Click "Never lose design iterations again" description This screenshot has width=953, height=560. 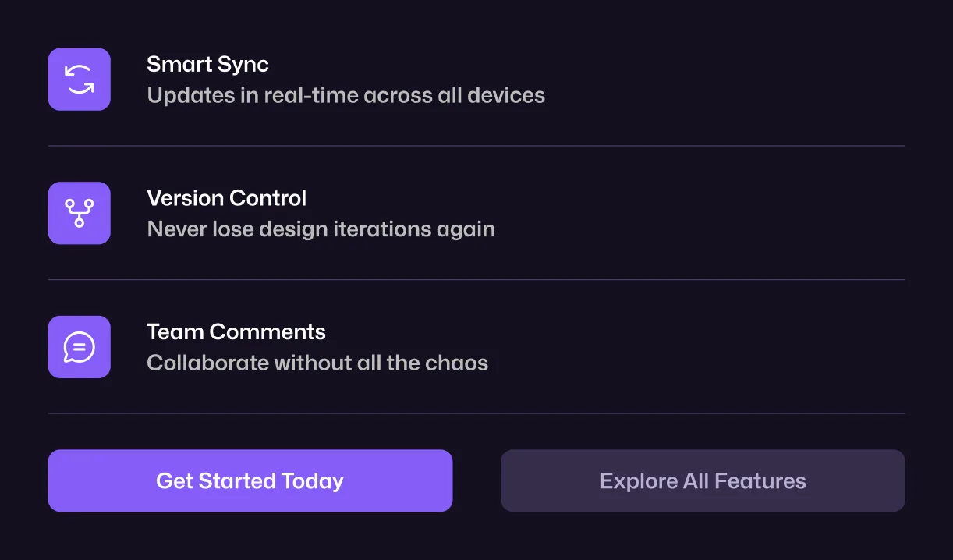click(321, 229)
